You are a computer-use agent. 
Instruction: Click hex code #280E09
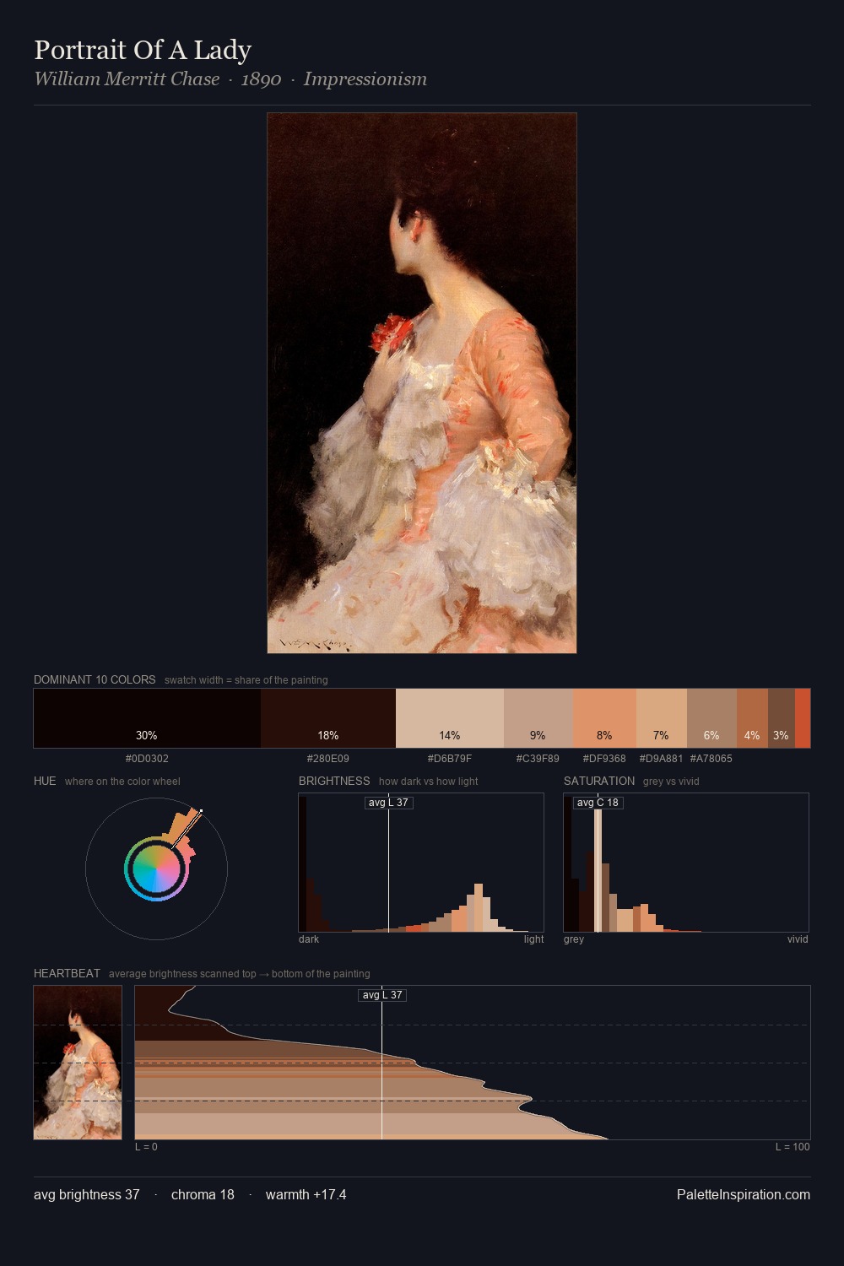coord(328,759)
